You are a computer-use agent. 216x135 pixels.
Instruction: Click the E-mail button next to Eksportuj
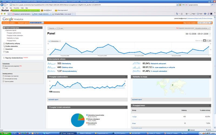point(60,28)
